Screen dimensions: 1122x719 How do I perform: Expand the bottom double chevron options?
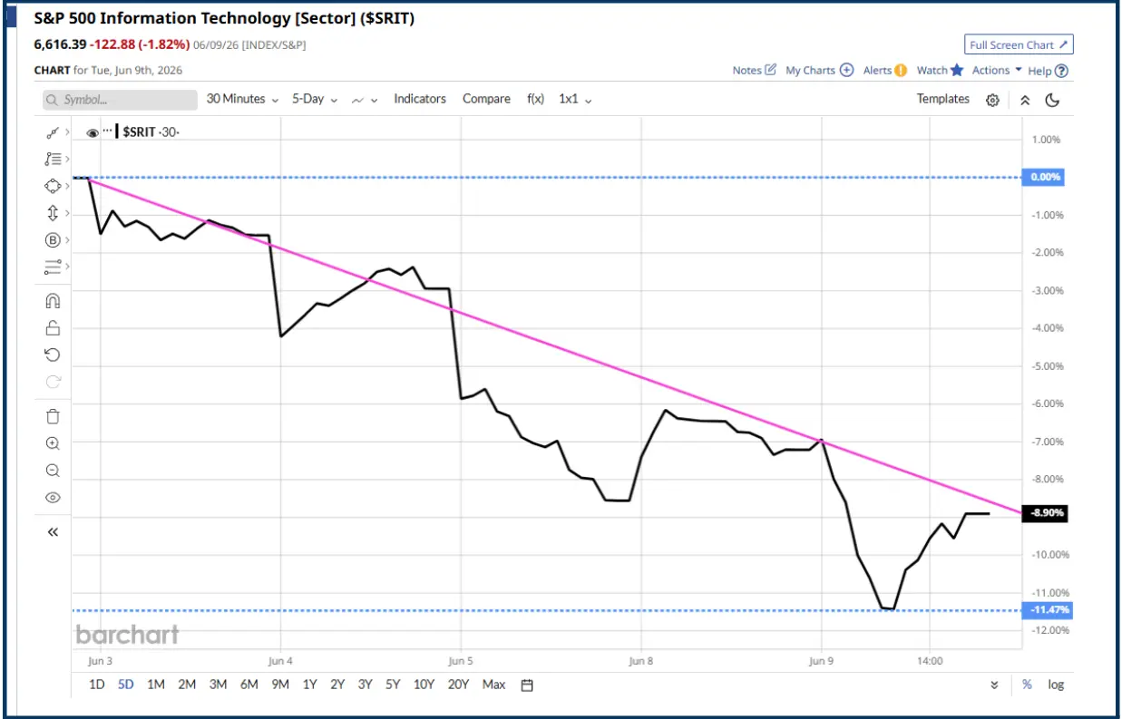(995, 685)
